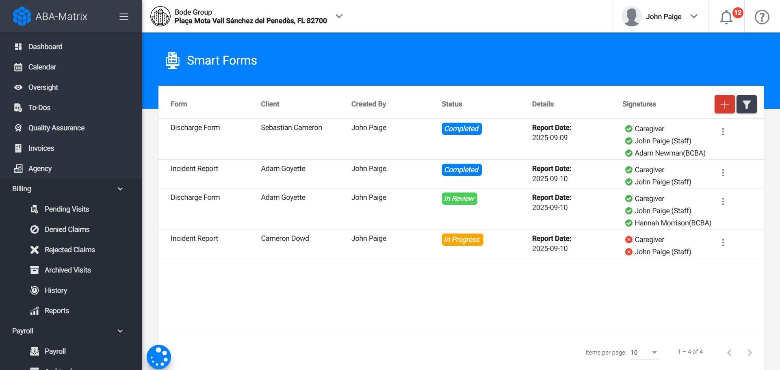Open the blue cookie settings button
780x370 pixels.
click(159, 357)
